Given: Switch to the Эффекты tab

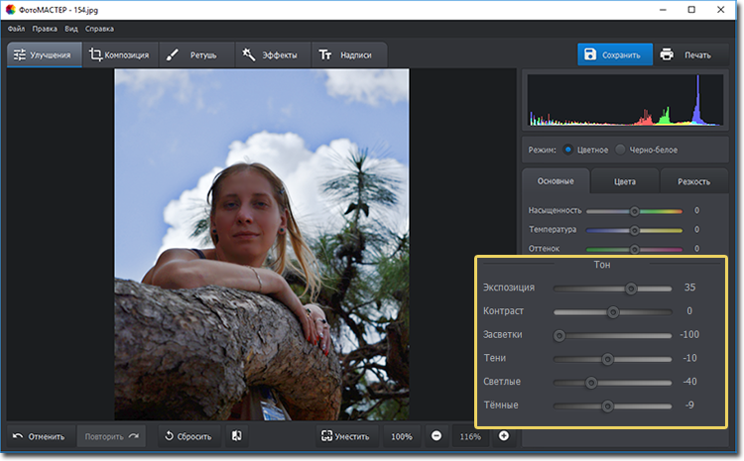Looking at the screenshot, I should point(269,55).
